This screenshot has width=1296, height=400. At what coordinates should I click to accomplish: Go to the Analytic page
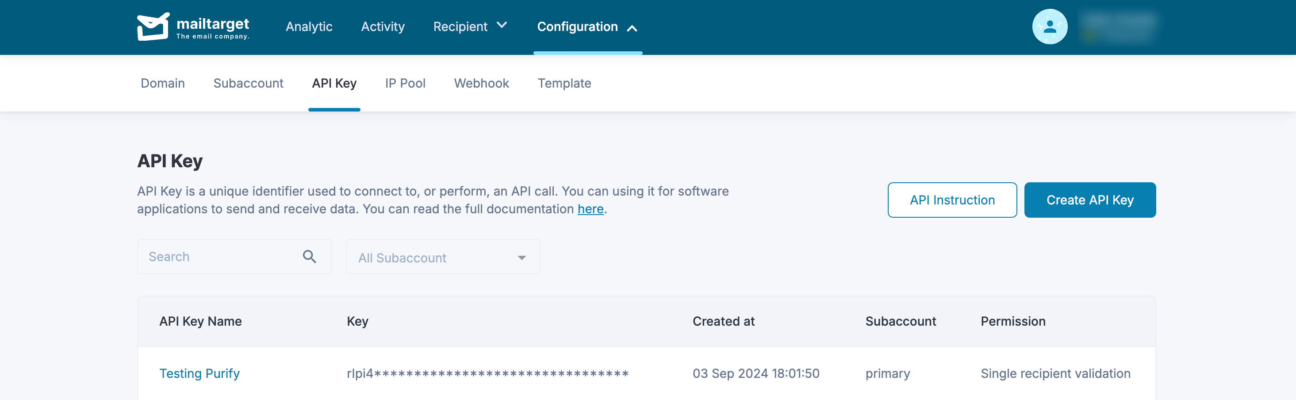309,27
